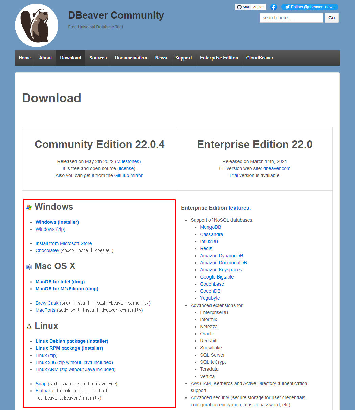Click the 'SQL Server' list item
Image resolution: width=355 pixels, height=410 pixels.
(213, 355)
